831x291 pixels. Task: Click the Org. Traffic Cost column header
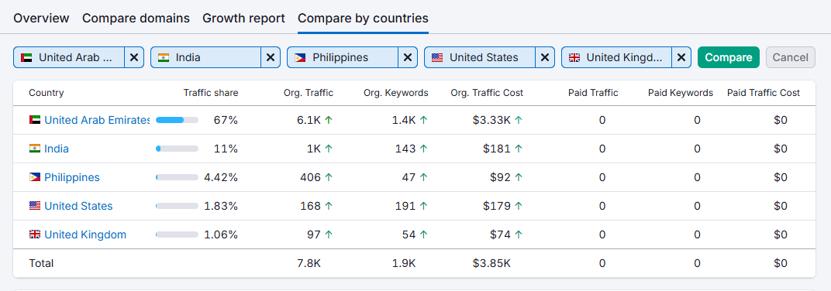click(x=487, y=93)
